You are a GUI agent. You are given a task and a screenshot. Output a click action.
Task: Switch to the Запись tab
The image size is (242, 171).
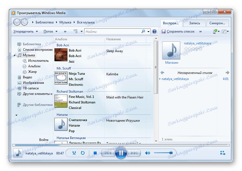194,23
